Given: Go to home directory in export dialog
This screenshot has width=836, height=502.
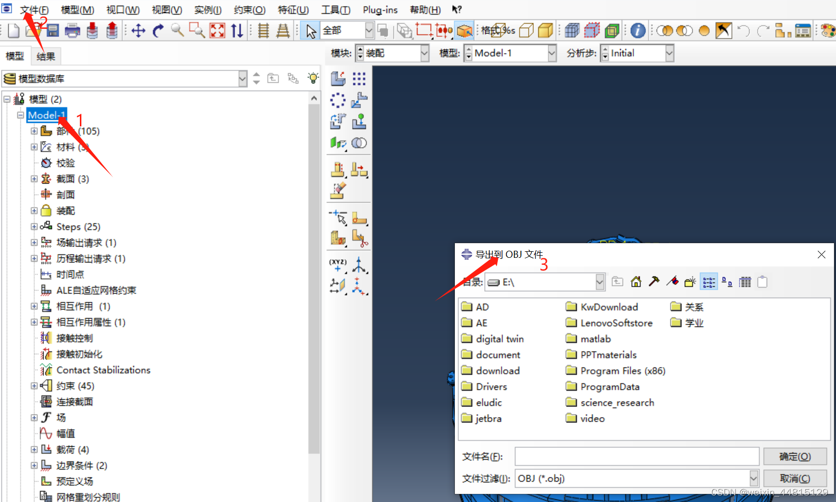Looking at the screenshot, I should tap(636, 282).
